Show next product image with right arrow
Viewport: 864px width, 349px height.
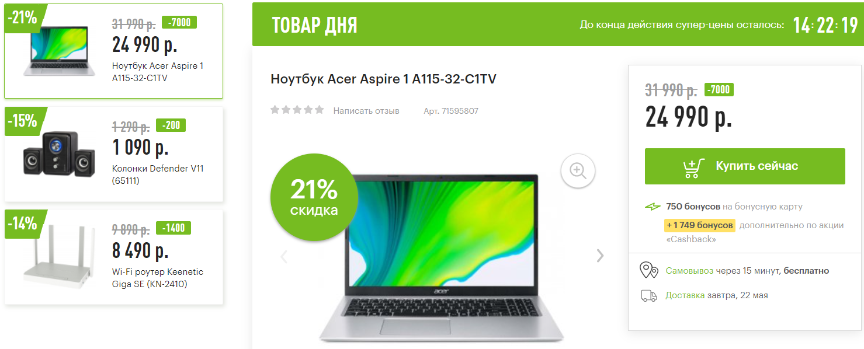pyautogui.click(x=600, y=256)
